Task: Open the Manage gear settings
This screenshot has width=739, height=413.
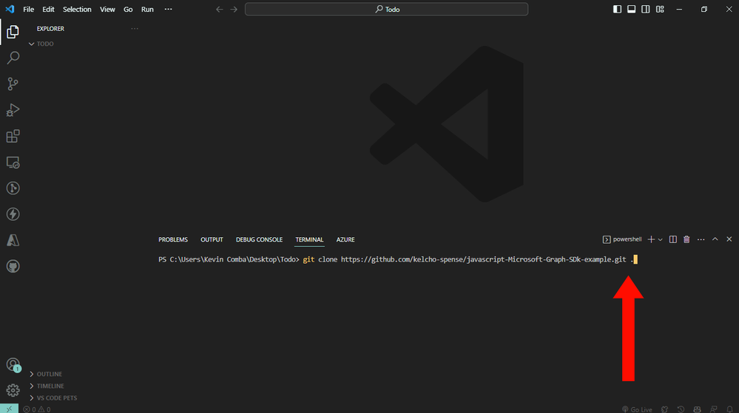Action: (13, 390)
